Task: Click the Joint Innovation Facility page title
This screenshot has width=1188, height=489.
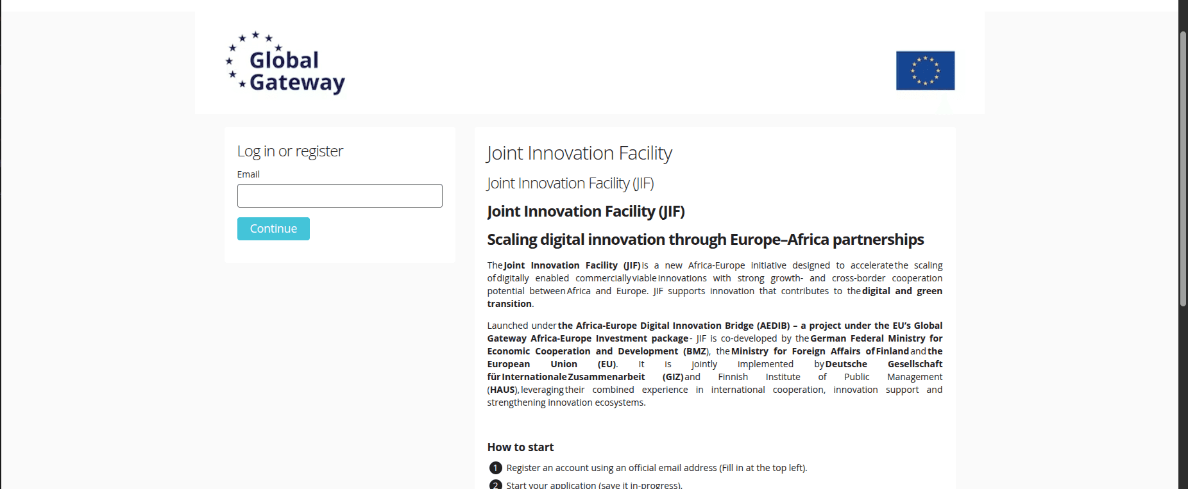Action: coord(579,153)
